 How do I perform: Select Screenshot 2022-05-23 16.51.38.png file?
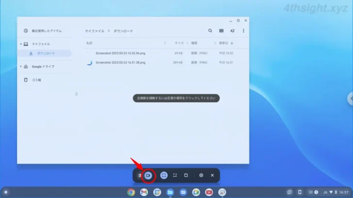[120, 63]
